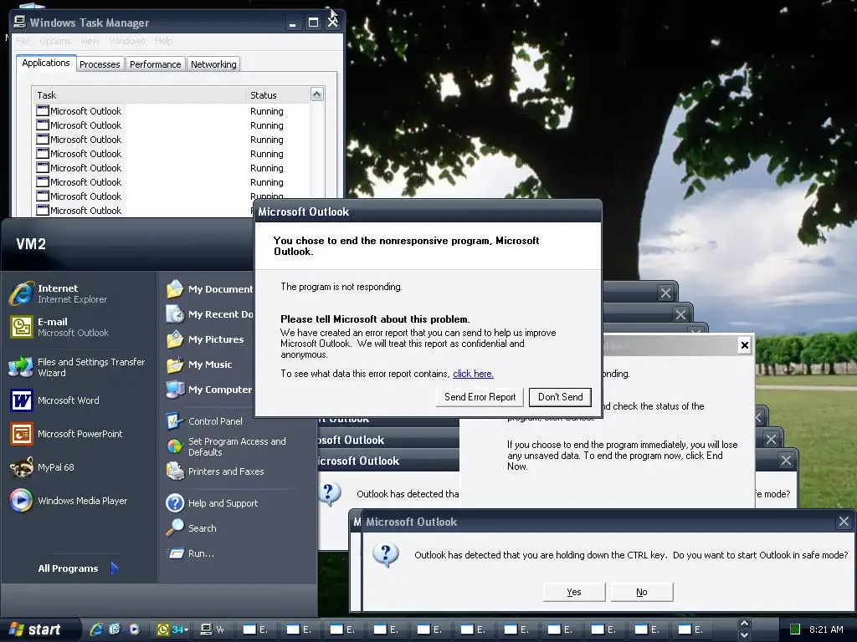Launch E-mail Microsoft Outlook in Start menu

point(59,327)
